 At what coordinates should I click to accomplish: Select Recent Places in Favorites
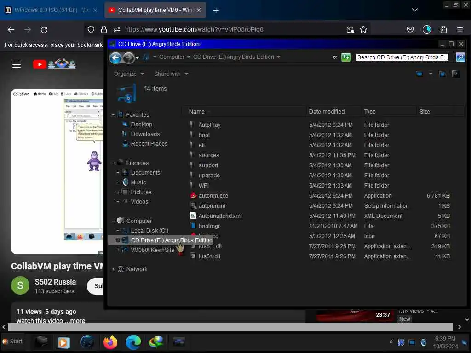coord(149,143)
